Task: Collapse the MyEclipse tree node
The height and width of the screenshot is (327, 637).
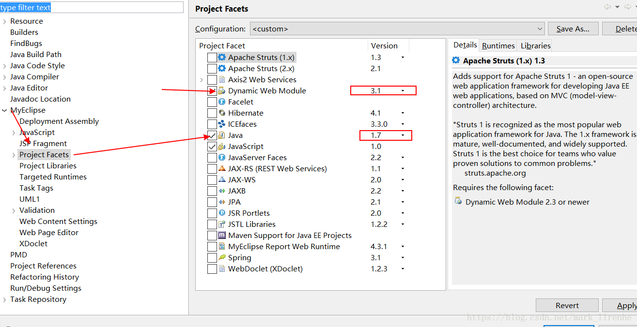Action: (x=4, y=110)
